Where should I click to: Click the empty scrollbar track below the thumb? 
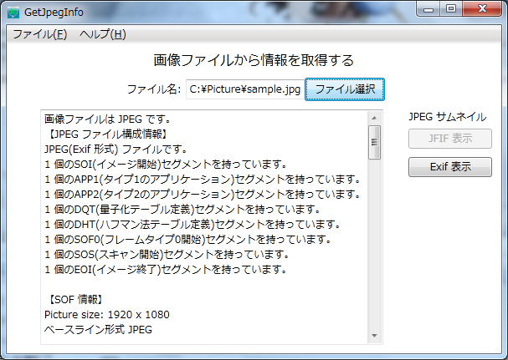[x=375, y=244]
